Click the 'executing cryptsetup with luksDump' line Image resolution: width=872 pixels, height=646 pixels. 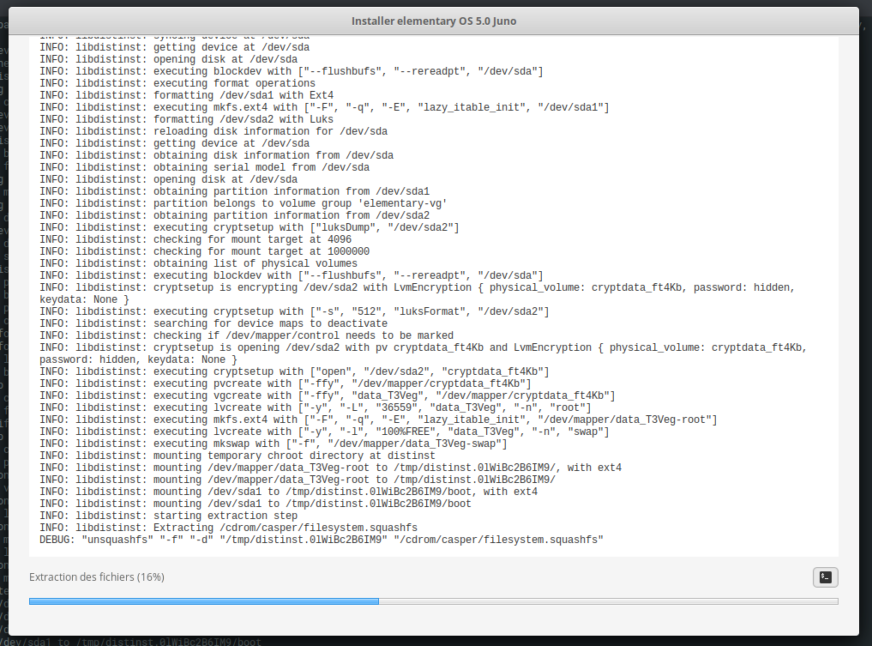250,227
